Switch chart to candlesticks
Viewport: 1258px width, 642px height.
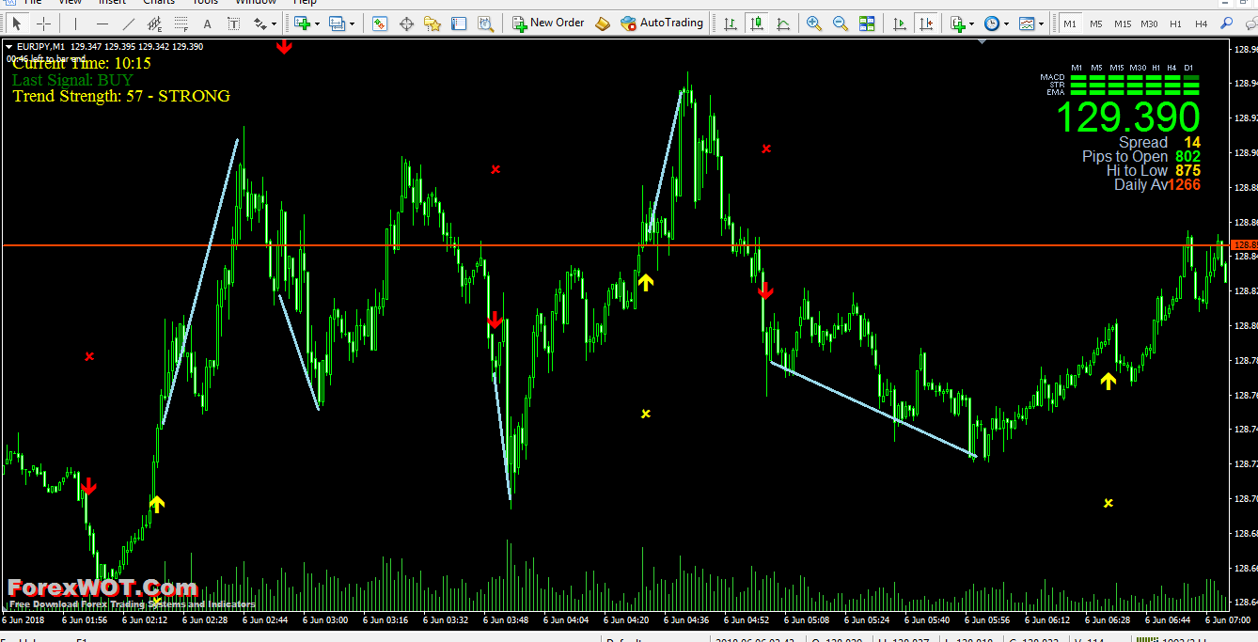coord(755,23)
